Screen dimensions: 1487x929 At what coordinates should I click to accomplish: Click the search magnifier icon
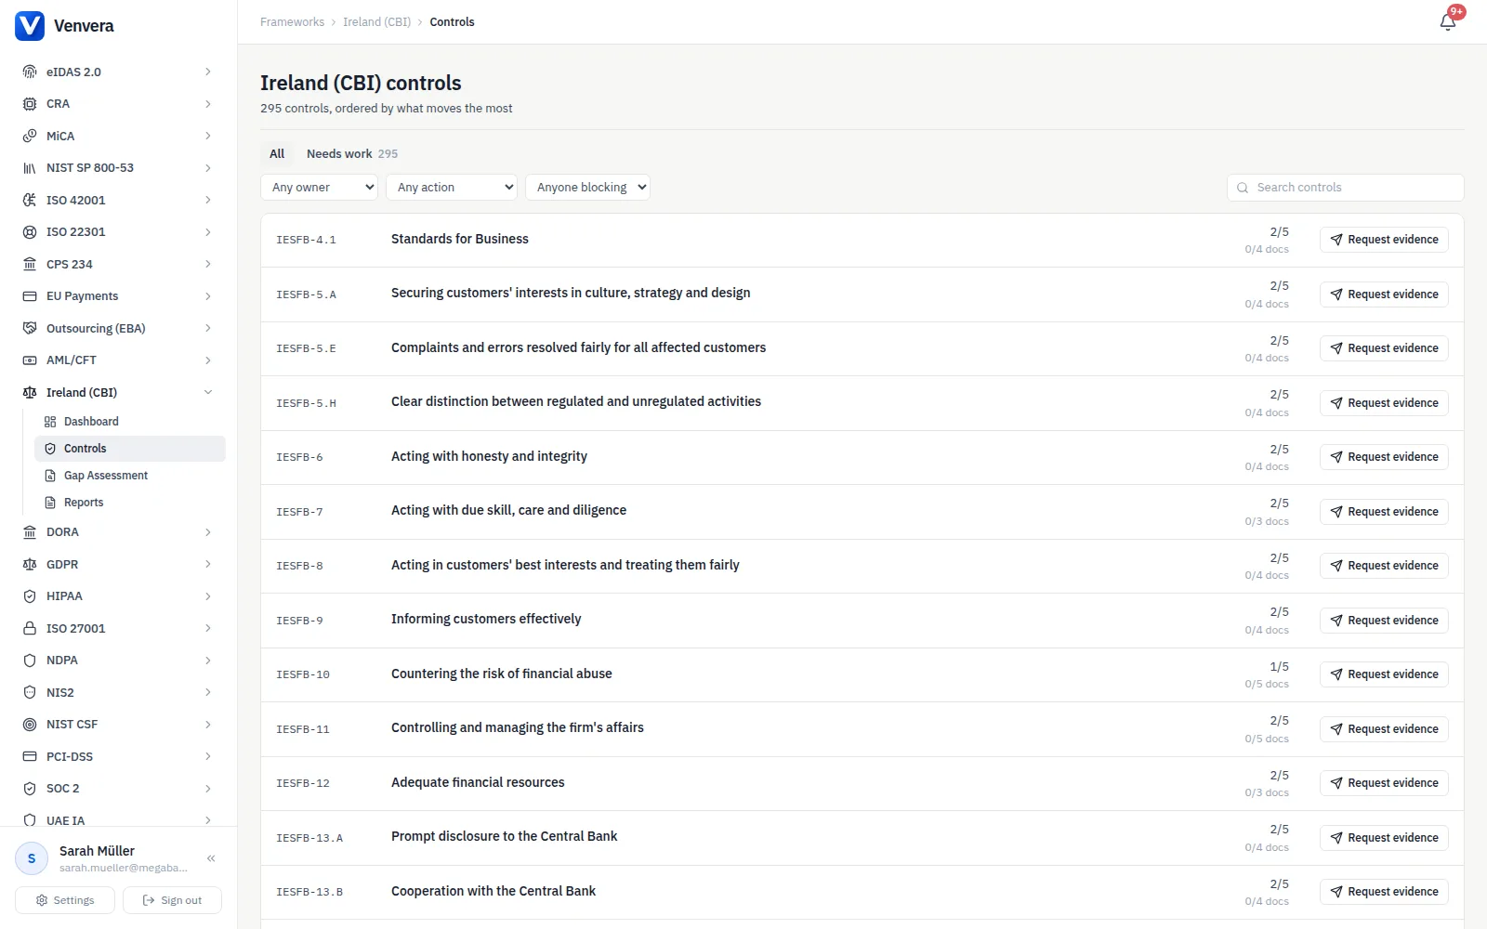pyautogui.click(x=1243, y=188)
